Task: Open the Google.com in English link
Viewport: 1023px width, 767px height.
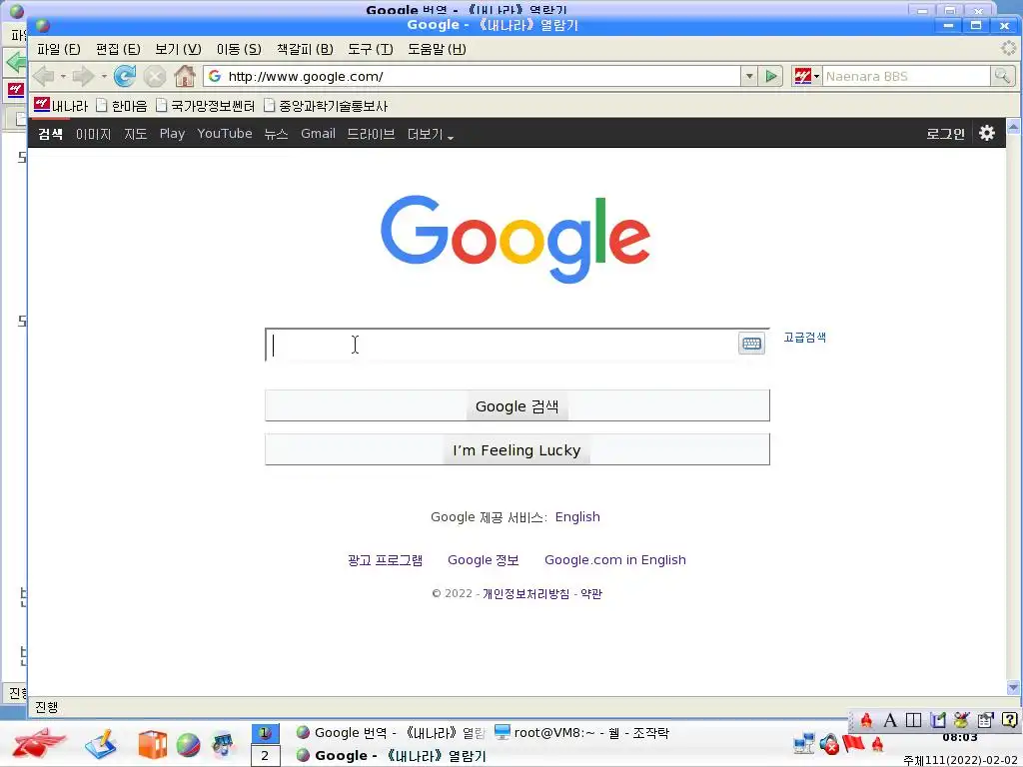Action: [x=615, y=559]
